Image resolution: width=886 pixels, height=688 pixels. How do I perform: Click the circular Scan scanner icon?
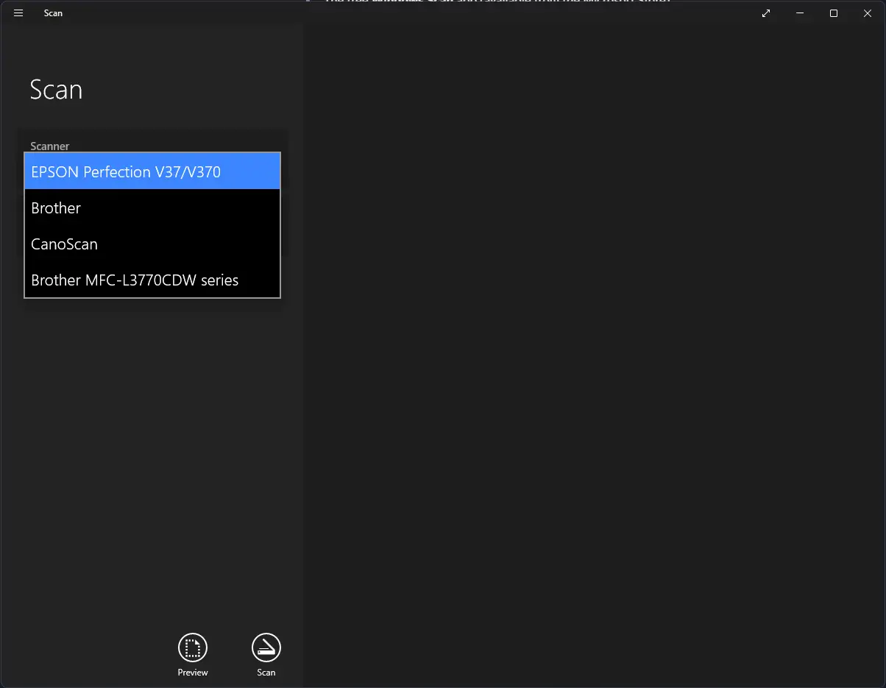point(266,648)
